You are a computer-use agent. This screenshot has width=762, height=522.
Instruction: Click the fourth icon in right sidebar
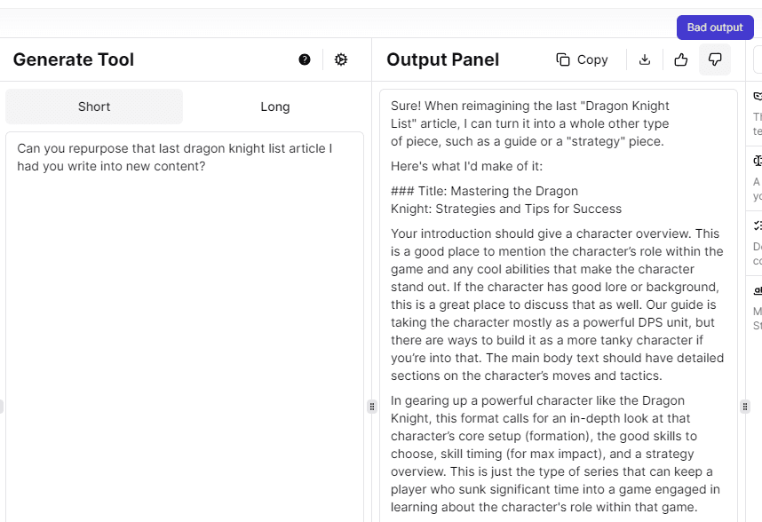point(758,290)
